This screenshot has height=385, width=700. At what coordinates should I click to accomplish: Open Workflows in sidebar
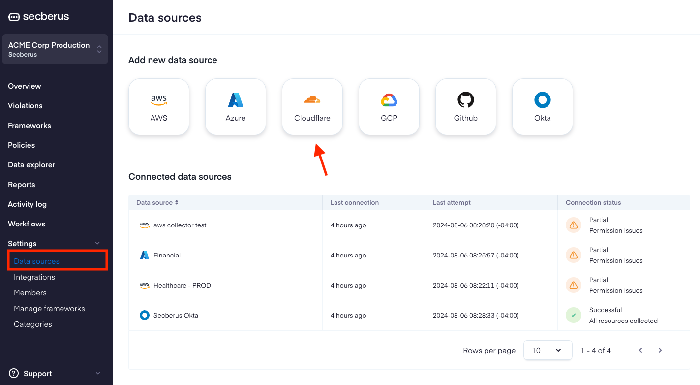click(27, 224)
